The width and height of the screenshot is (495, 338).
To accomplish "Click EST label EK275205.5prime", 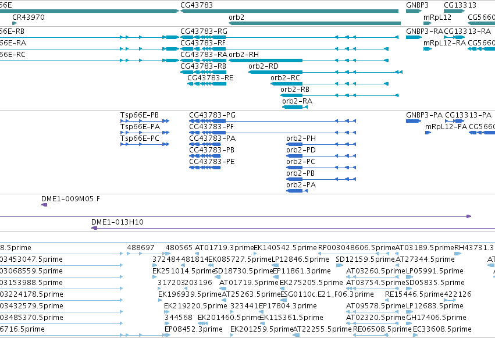I will pyautogui.click(x=311, y=283).
